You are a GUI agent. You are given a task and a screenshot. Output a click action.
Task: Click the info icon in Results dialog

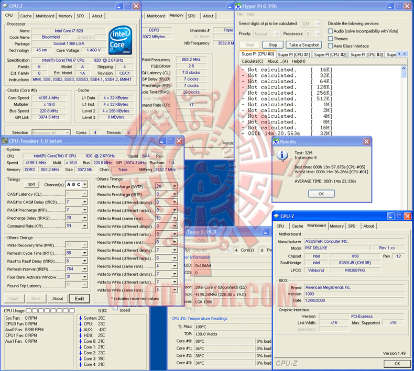282,155
